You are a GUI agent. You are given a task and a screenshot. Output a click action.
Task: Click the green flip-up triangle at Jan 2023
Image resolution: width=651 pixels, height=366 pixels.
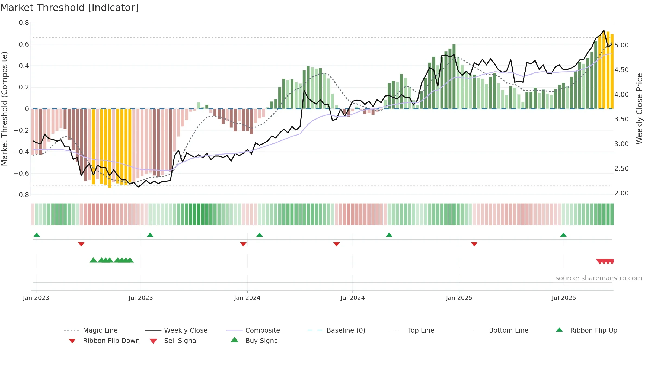(37, 235)
